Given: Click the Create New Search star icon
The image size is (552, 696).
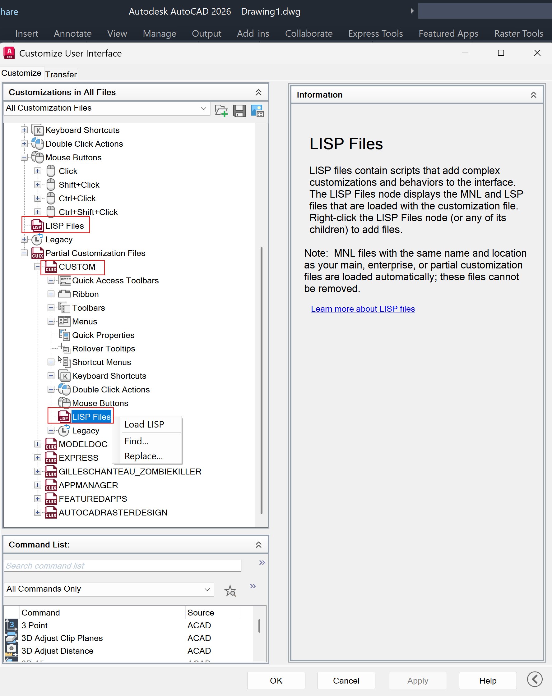Looking at the screenshot, I should point(230,591).
